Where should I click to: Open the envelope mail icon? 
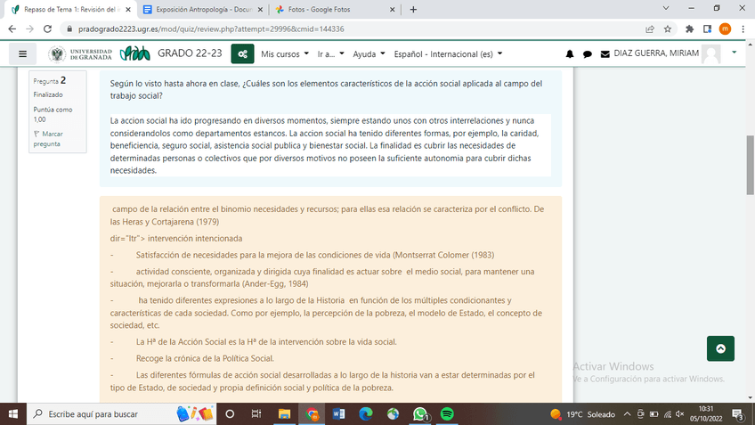click(605, 54)
